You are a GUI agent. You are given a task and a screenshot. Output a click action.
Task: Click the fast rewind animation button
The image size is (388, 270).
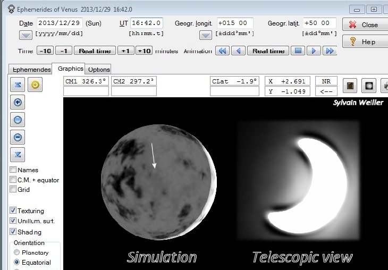(x=222, y=51)
